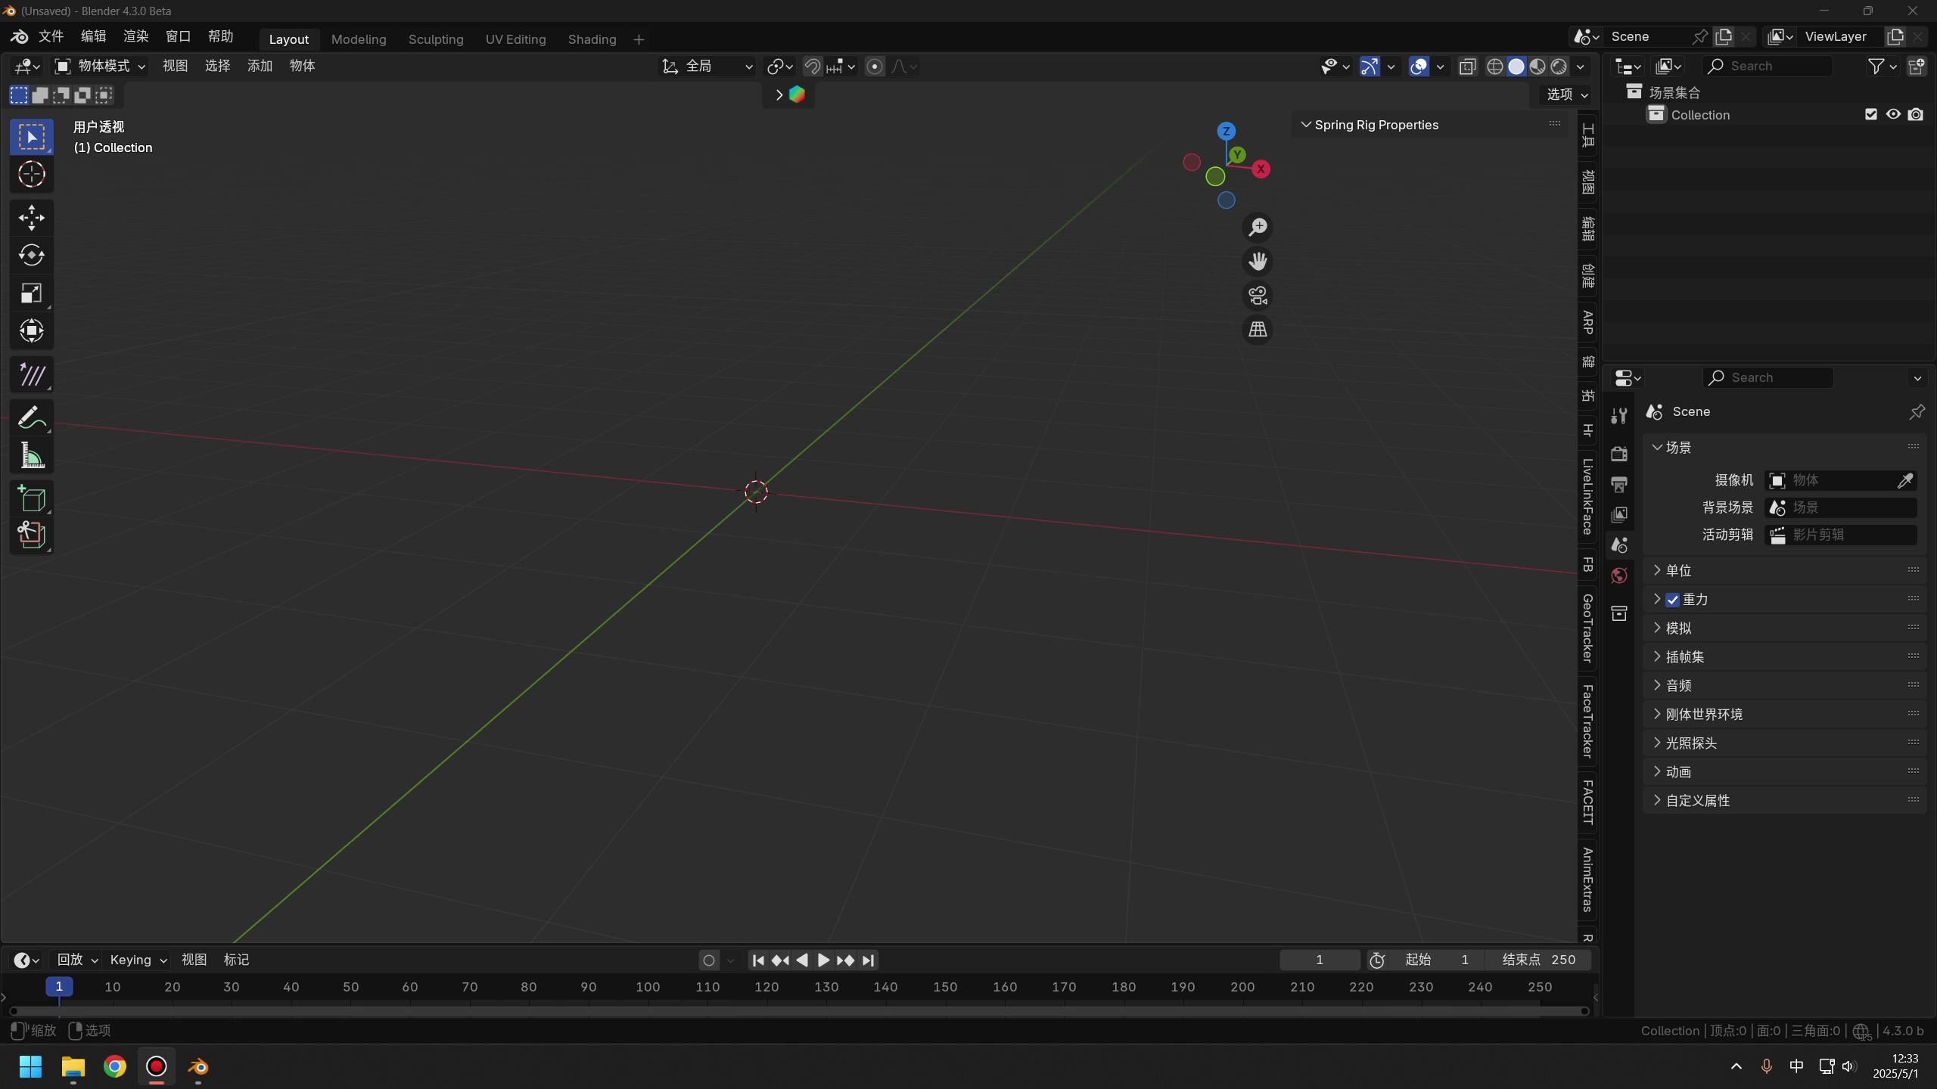The image size is (1937, 1089).
Task: Select the Add Cube tool
Action: (31, 498)
